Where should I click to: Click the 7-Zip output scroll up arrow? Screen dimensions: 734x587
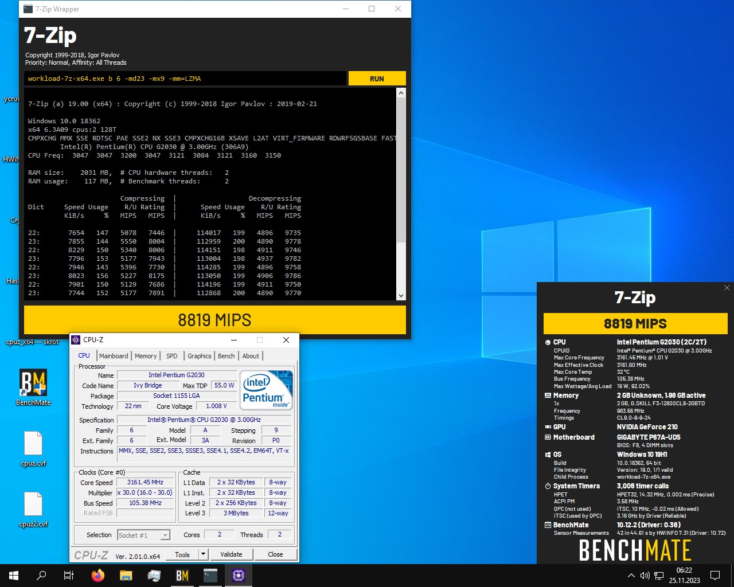tap(401, 93)
